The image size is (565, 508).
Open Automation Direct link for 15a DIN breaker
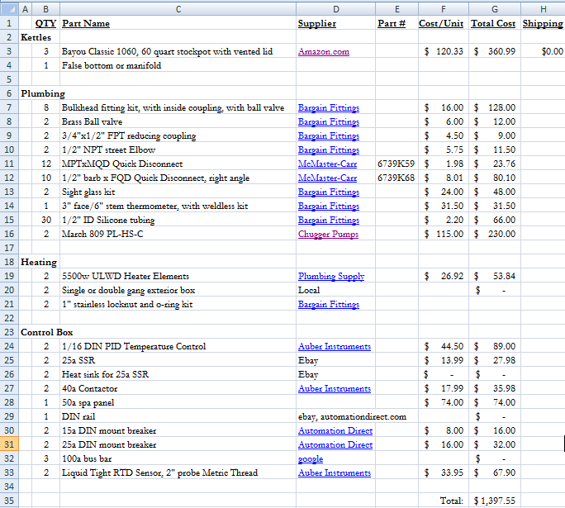[x=335, y=431]
